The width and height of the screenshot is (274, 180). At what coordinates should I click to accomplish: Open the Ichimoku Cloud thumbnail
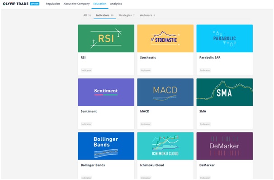click(165, 146)
